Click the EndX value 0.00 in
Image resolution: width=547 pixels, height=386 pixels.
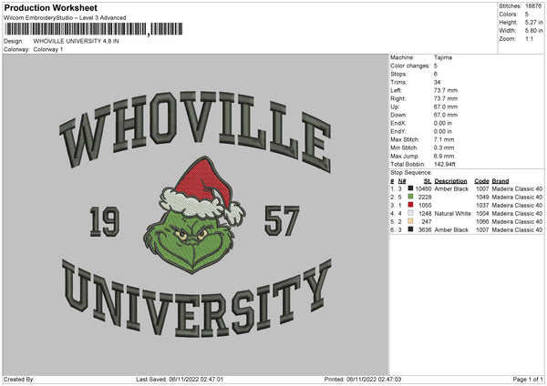pyautogui.click(x=443, y=123)
